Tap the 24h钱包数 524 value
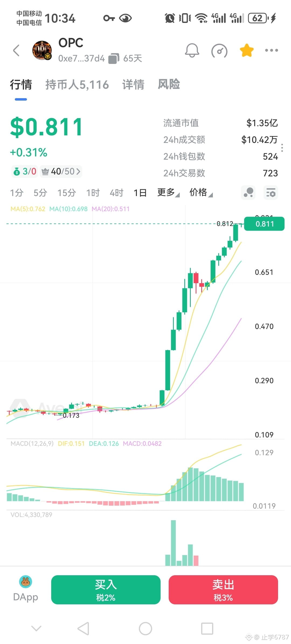The image size is (291, 644). coord(270,156)
